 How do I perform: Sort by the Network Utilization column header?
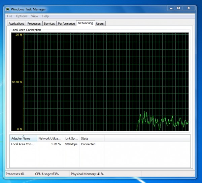pos(50,139)
